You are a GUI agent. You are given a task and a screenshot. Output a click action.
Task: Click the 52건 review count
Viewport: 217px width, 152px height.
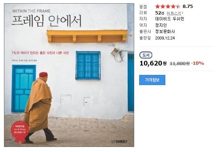159,13
